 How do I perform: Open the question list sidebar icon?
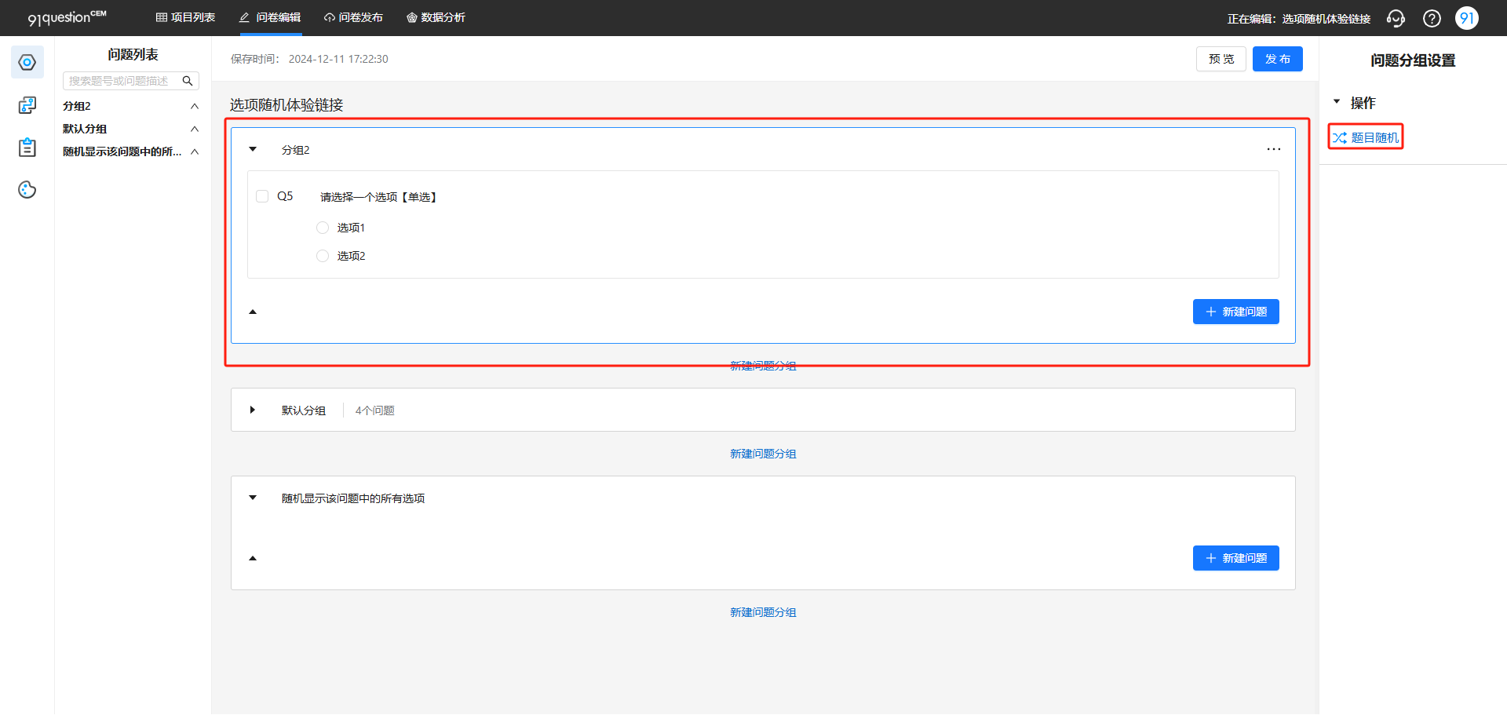coord(27,62)
